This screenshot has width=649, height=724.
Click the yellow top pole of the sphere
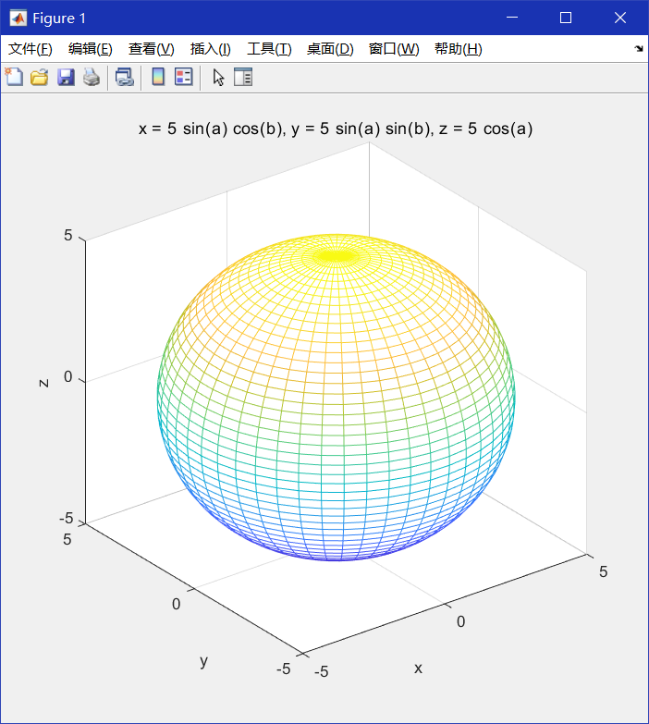[337, 255]
